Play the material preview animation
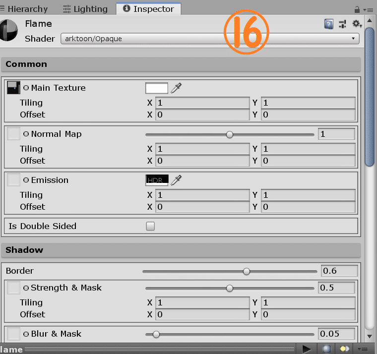 coord(307,349)
